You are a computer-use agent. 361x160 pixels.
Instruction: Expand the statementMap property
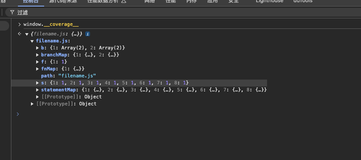coord(38,90)
